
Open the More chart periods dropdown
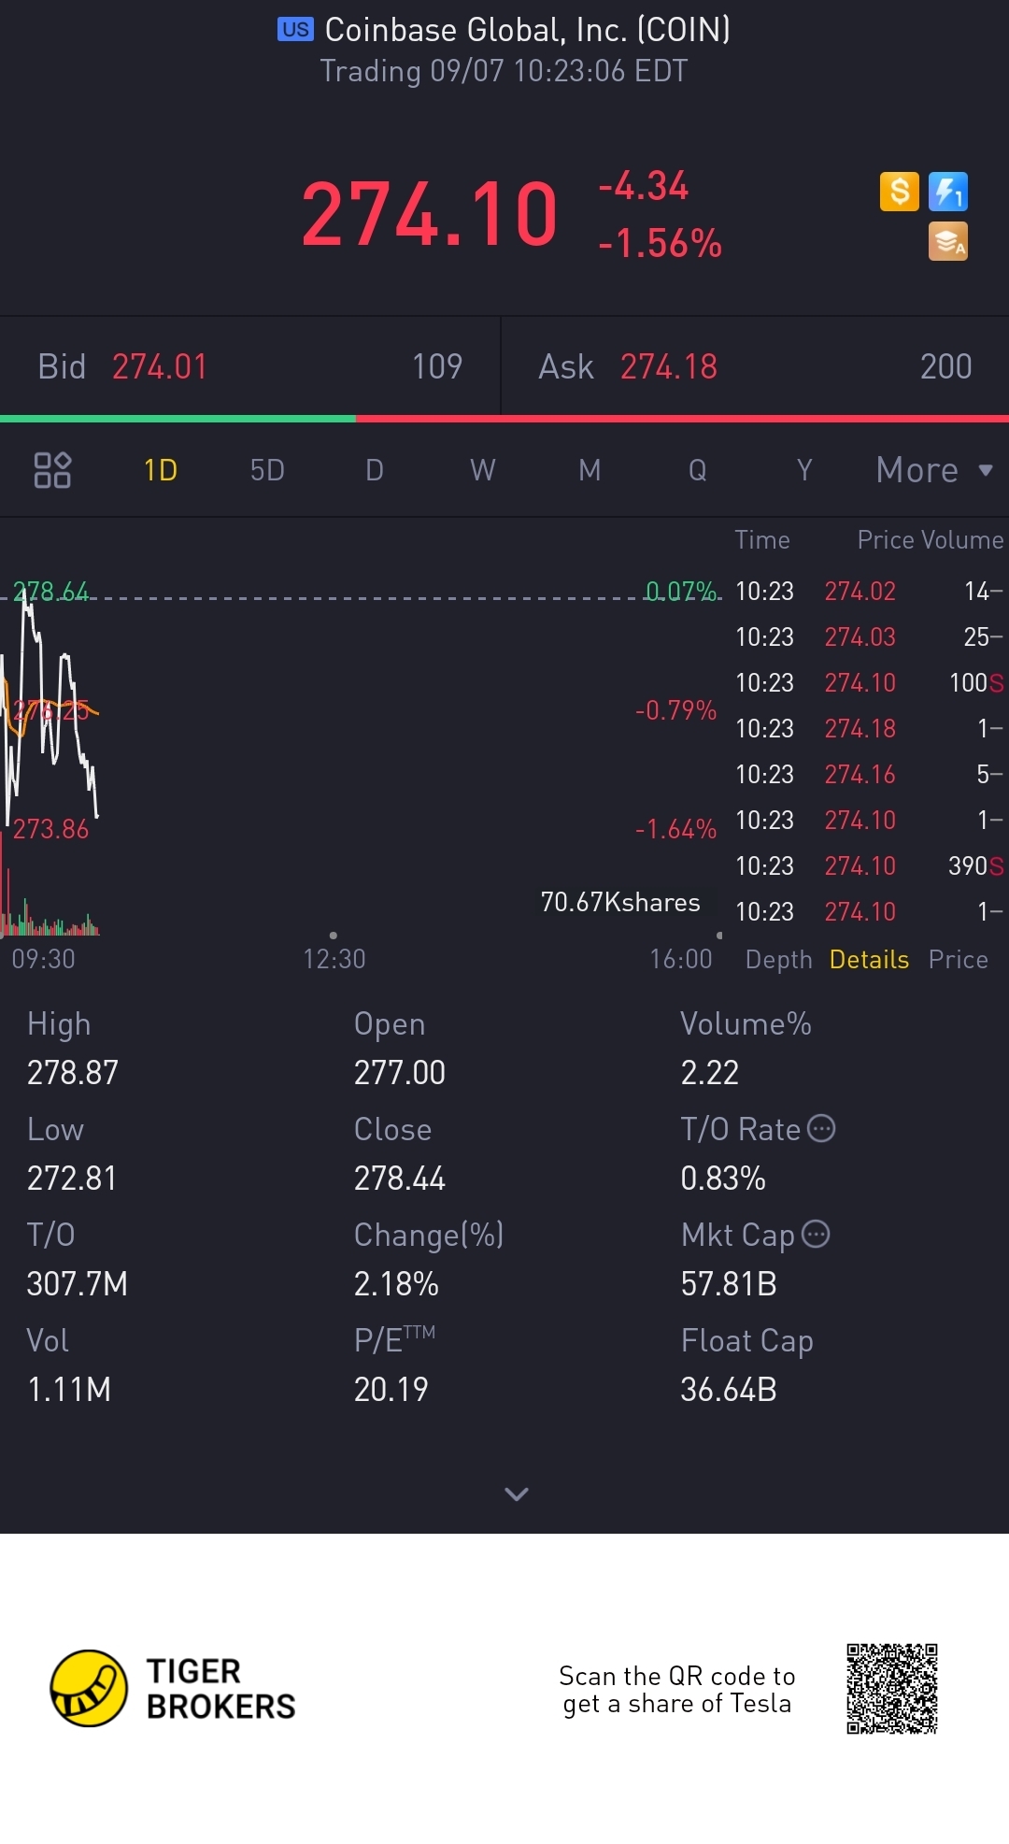tap(934, 470)
